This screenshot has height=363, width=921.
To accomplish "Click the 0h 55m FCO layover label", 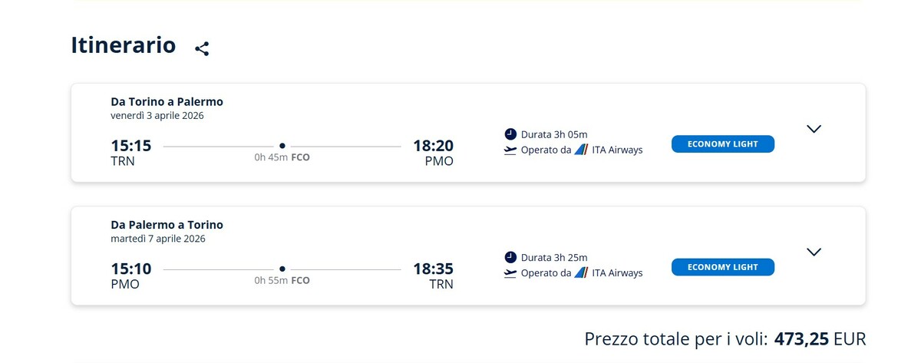I will point(282,281).
